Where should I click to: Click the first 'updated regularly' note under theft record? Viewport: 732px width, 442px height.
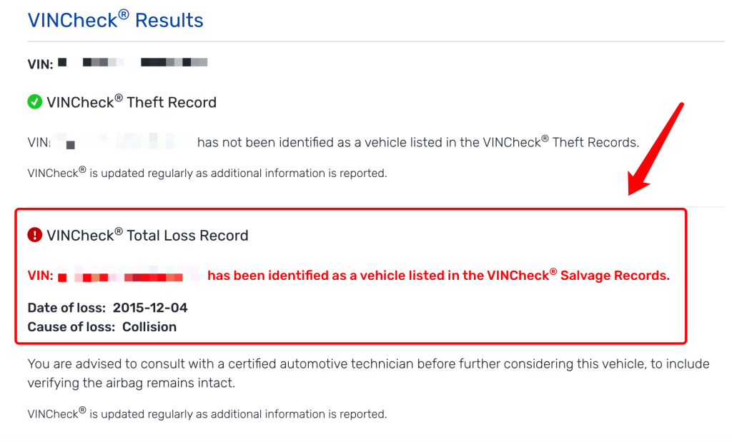tap(207, 173)
